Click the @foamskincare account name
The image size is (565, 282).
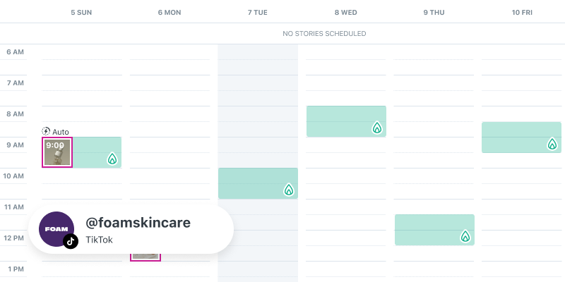click(x=138, y=223)
